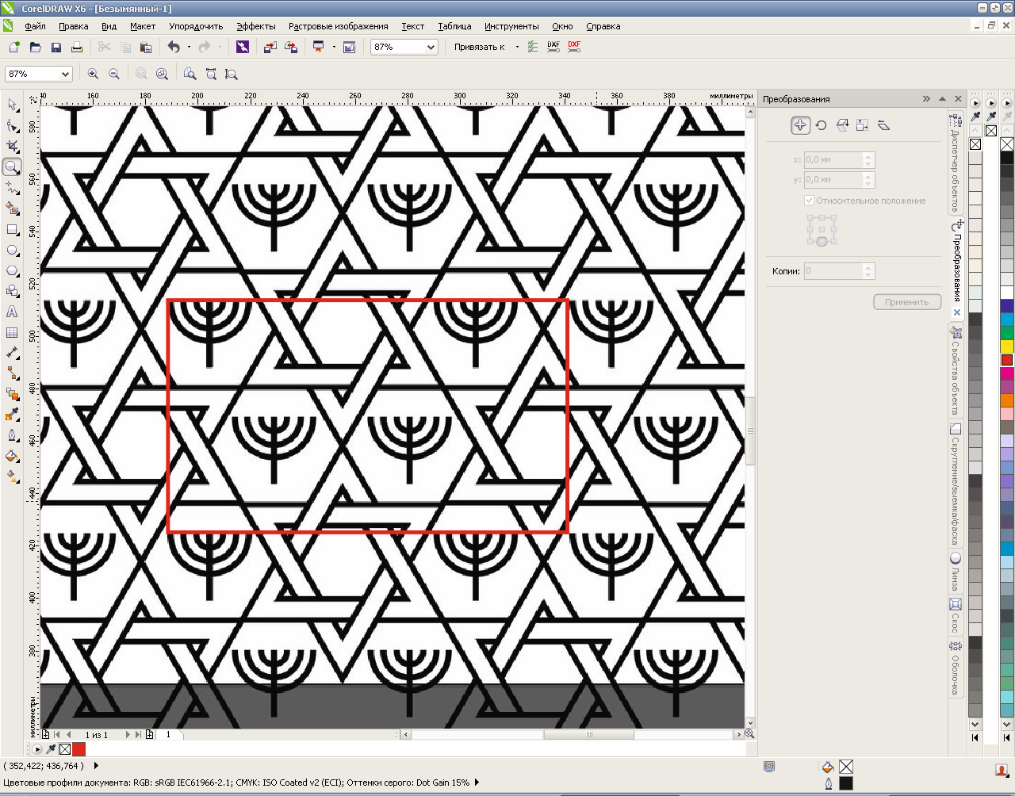Image resolution: width=1015 pixels, height=796 pixels.
Task: Select the Crop tool in toolbox
Action: pos(12,146)
